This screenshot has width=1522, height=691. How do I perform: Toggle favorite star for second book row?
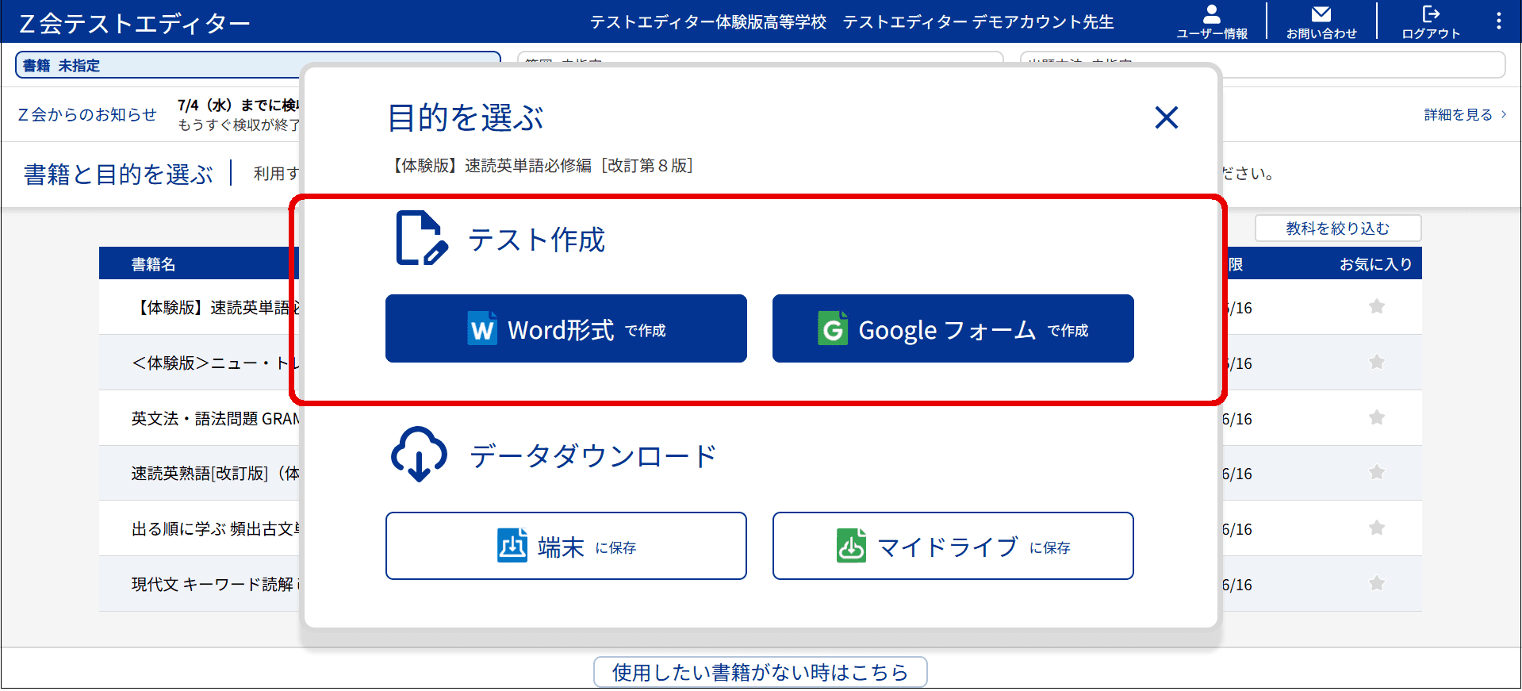click(1376, 363)
